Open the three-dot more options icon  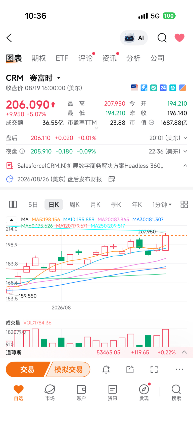click(x=179, y=370)
